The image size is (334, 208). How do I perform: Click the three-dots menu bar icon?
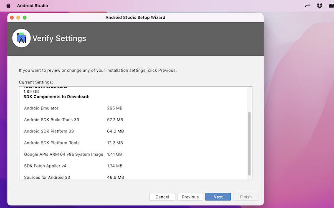tap(308, 6)
